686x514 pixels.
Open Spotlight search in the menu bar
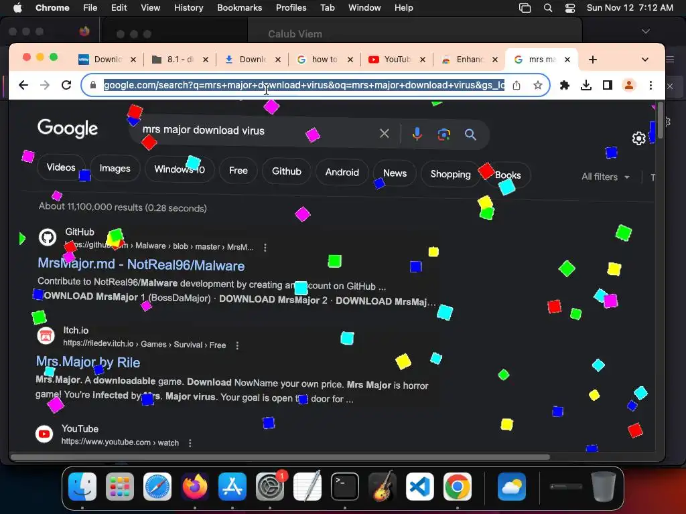pos(548,8)
